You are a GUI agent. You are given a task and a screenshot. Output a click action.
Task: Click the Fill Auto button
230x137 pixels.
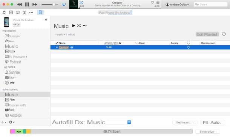[212, 122]
